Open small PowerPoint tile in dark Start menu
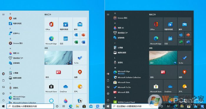The width and height of the screenshot is (206, 109). click(x=188, y=35)
